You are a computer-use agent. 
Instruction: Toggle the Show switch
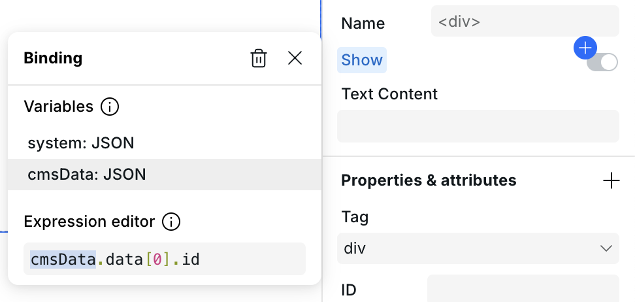(602, 63)
